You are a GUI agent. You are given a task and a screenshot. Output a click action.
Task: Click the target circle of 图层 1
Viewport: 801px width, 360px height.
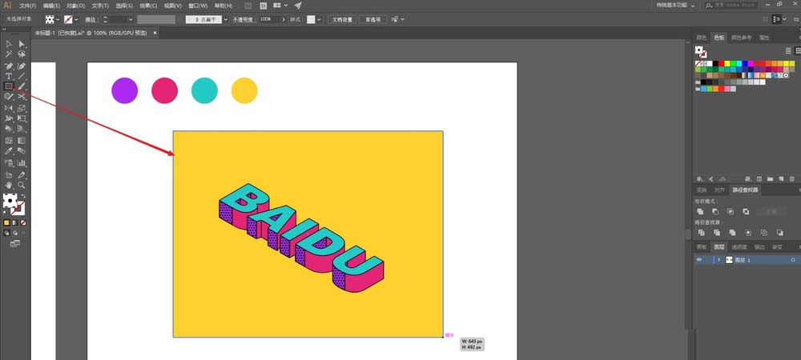point(793,259)
